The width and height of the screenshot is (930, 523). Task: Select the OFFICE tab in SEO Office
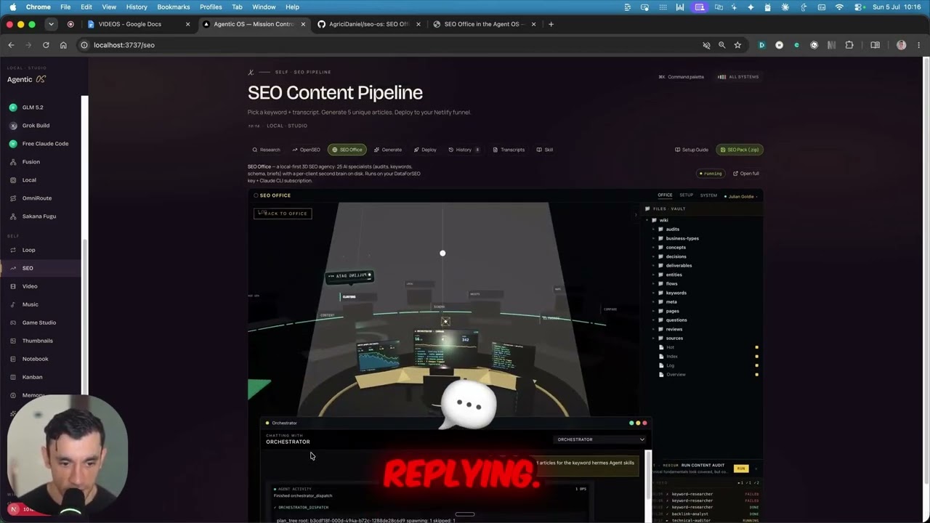pos(665,195)
